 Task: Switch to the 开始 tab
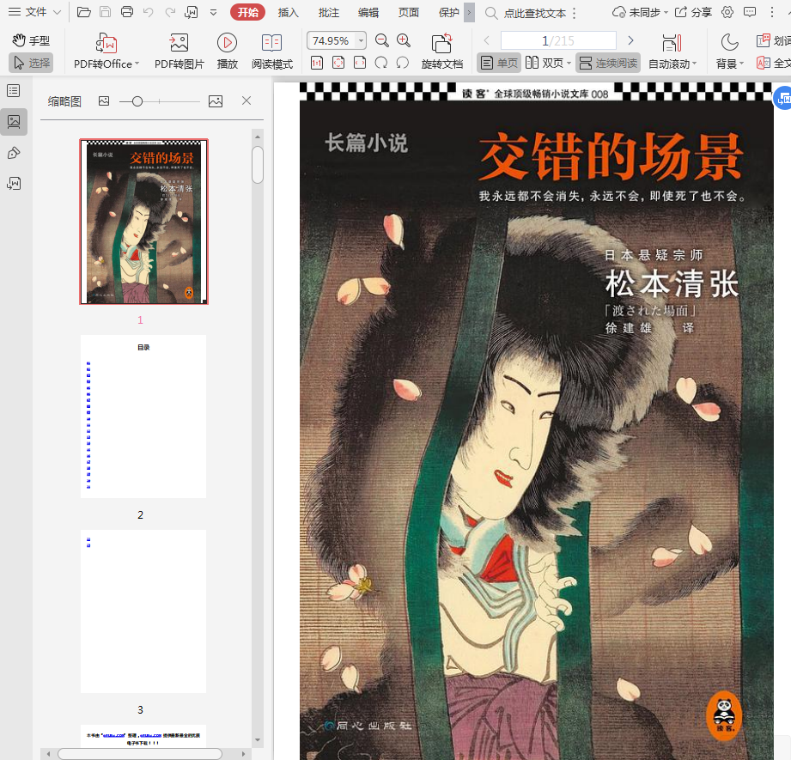247,12
